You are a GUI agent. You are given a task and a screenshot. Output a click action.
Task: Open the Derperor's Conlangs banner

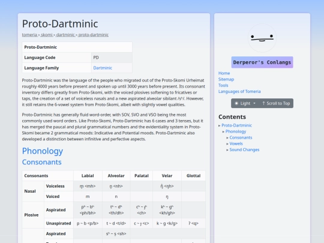click(262, 62)
